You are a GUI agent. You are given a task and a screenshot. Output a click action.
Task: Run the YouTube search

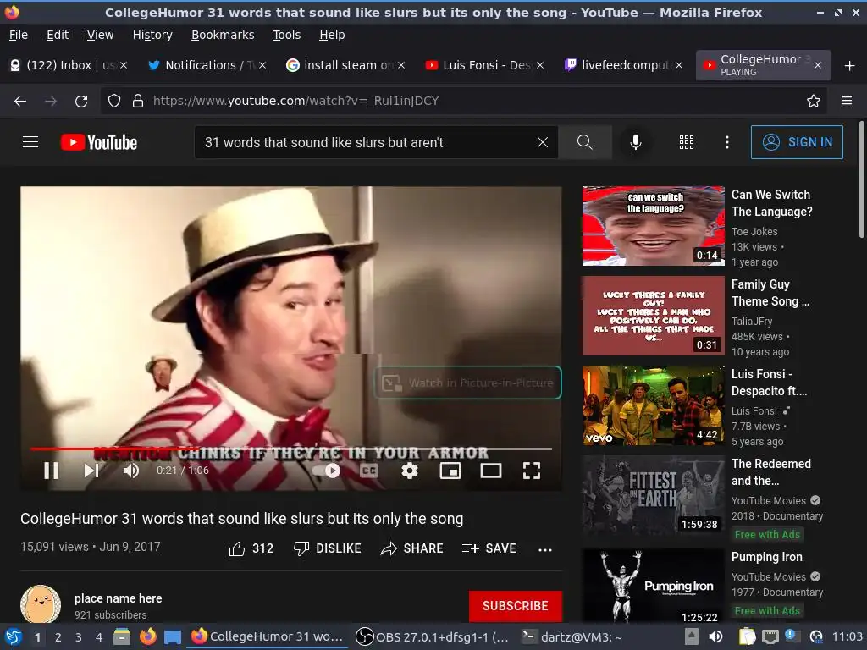click(x=585, y=142)
